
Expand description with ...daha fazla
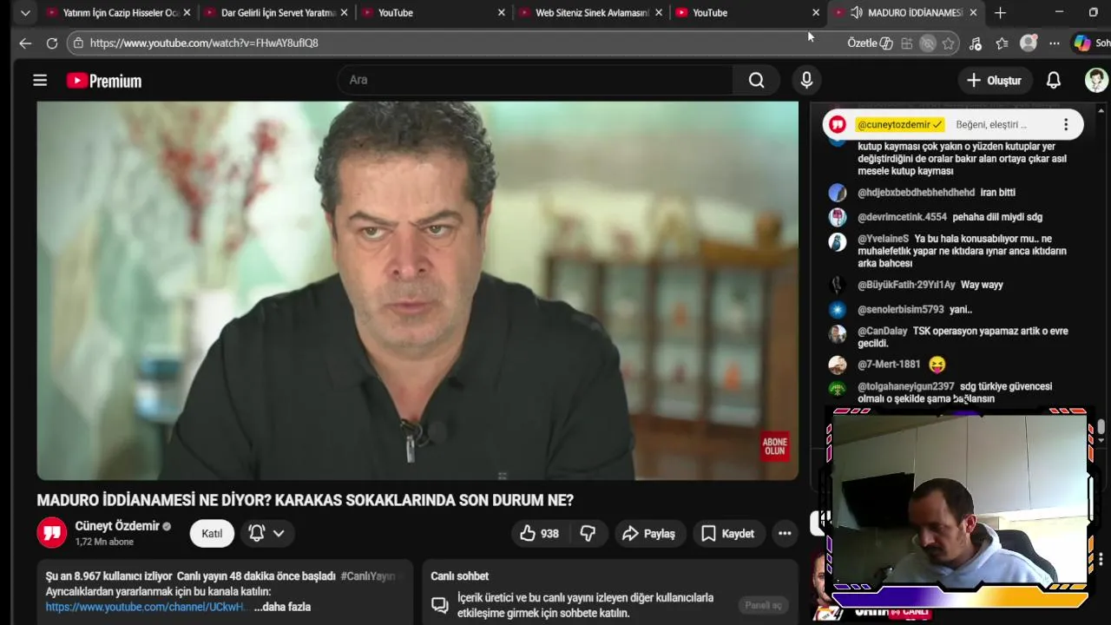coord(282,607)
